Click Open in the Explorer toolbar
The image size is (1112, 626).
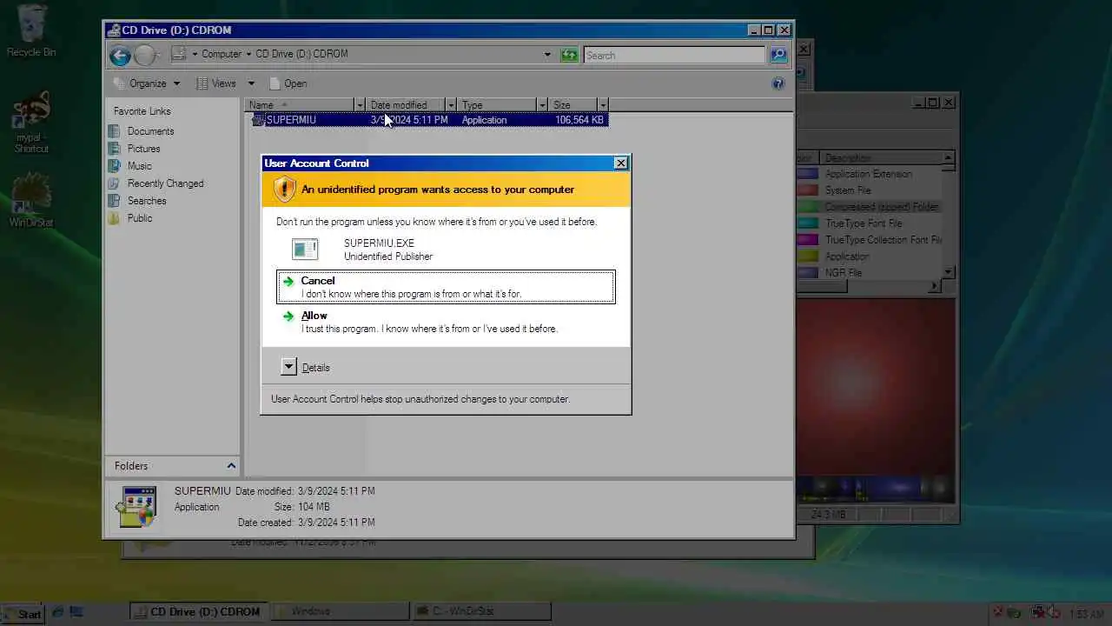tap(288, 83)
